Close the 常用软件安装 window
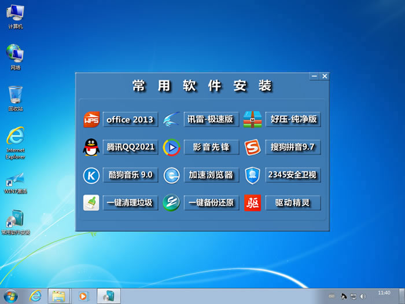Image resolution: width=405 pixels, height=304 pixels. [325, 76]
